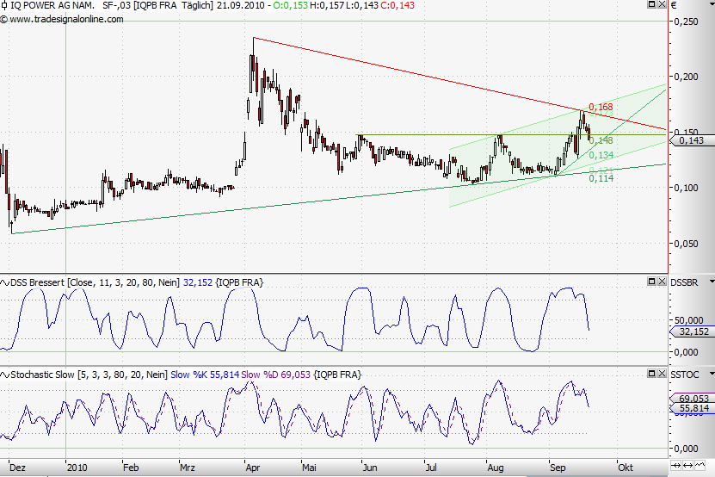The height and width of the screenshot is (477, 715).
Task: Close the Stochastic Slow indicator pane
Action: coord(663,374)
